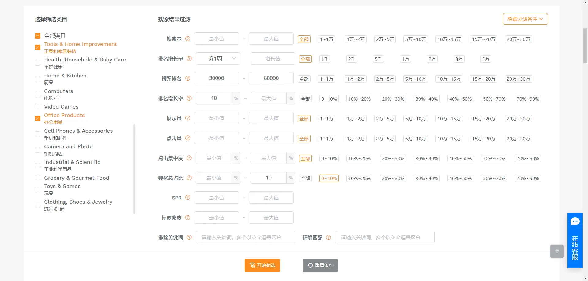The height and width of the screenshot is (281, 588).
Task: Click the 开始筛选 button
Action: tap(262, 265)
